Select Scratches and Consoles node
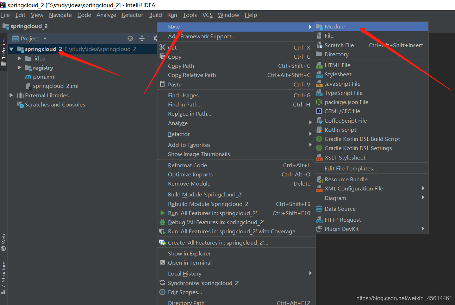This screenshot has height=305, width=455. 51,104
